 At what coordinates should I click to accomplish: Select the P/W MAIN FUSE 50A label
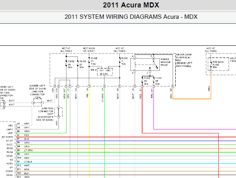(x=218, y=65)
